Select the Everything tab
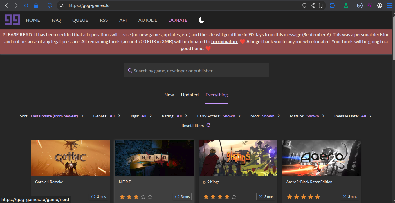The image size is (395, 203). tap(217, 95)
